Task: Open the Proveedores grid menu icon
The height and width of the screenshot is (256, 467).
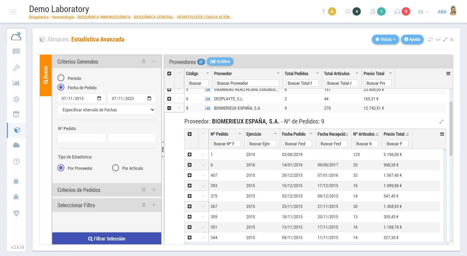Action: tap(448, 74)
